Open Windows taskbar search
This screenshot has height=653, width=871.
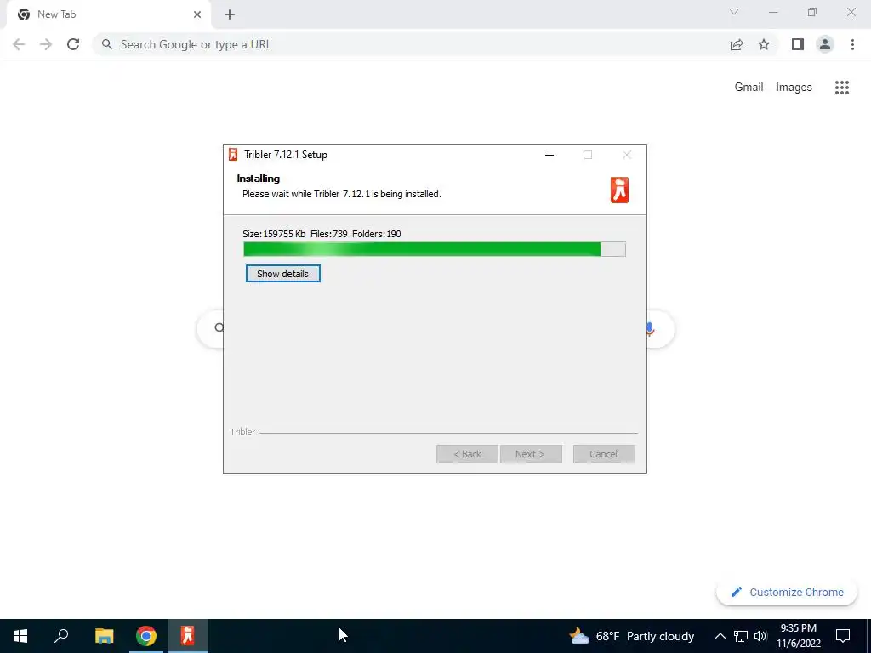point(61,636)
